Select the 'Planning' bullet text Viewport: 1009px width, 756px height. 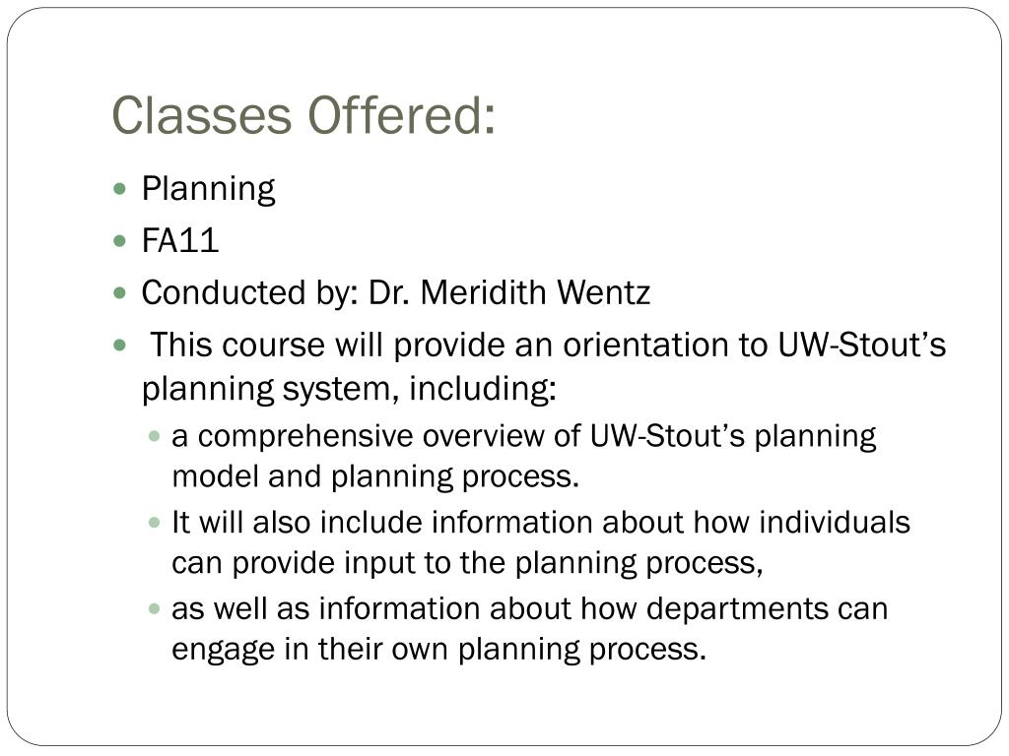(209, 190)
